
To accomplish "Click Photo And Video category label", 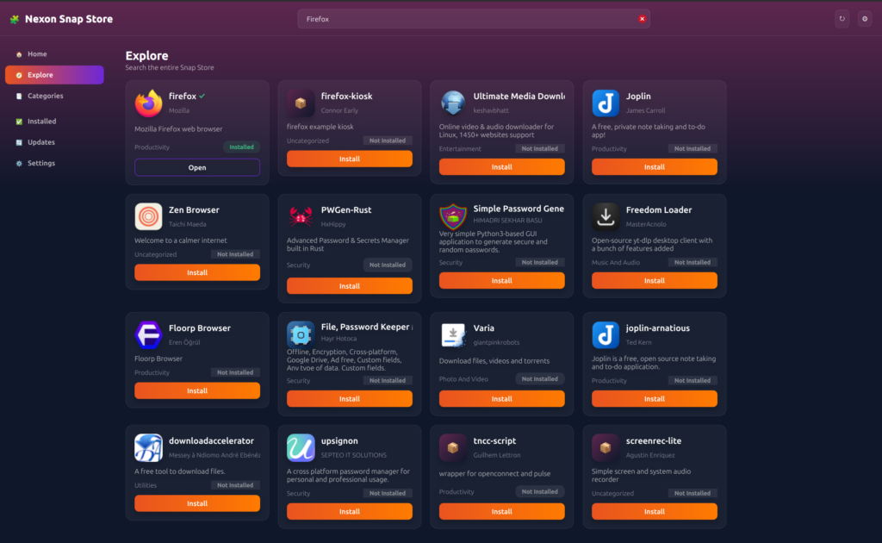I will 463,378.
